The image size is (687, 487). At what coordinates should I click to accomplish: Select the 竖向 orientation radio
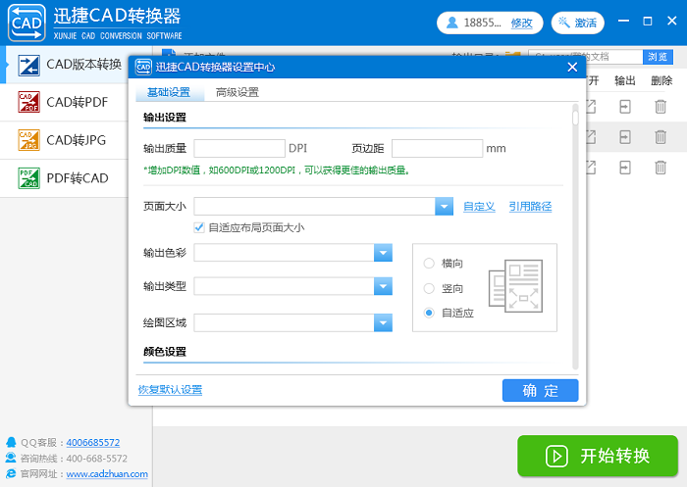429,288
